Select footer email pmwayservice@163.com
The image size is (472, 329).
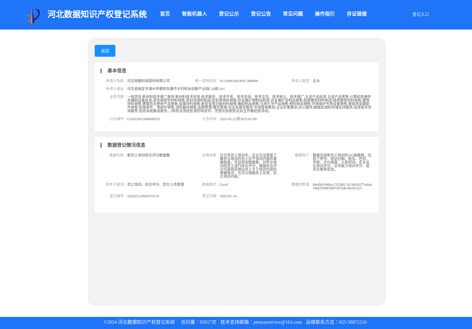278,322
